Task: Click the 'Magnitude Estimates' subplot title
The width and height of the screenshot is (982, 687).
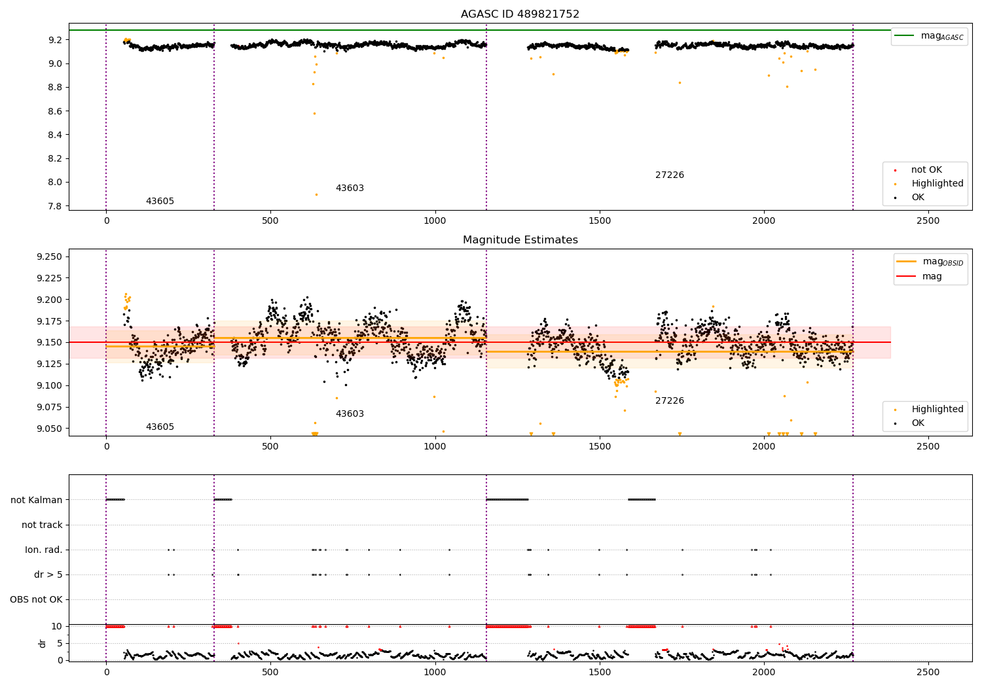Action: (520, 240)
